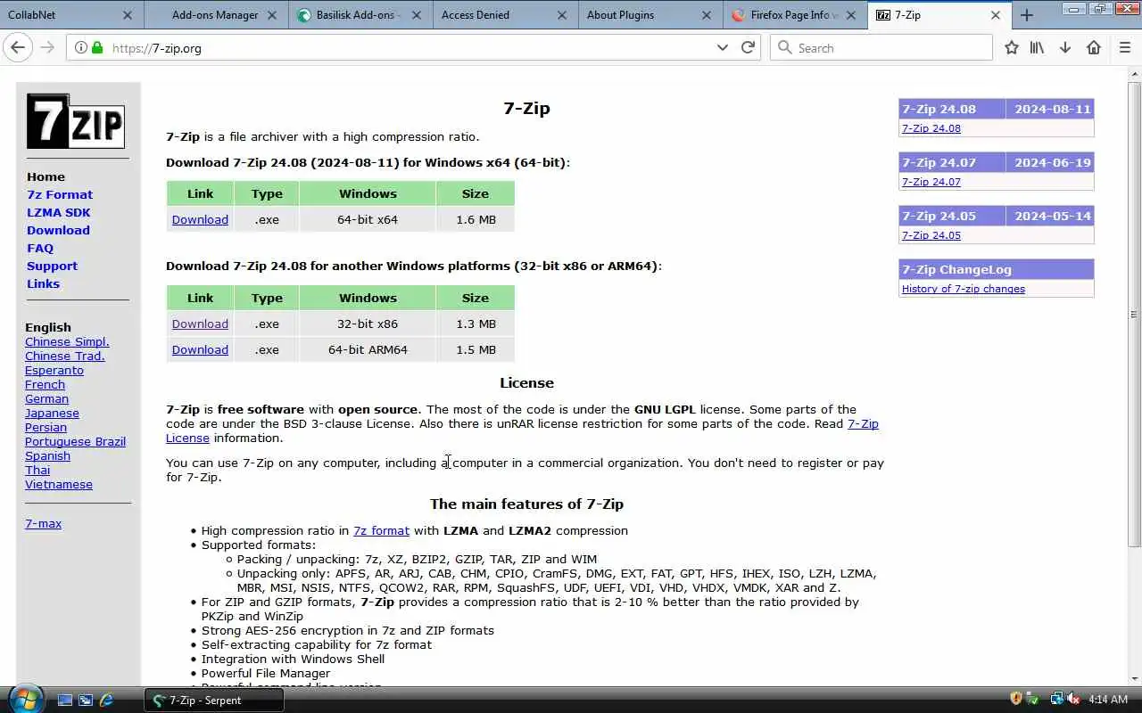
Task: Switch language to Persian
Action: [46, 427]
